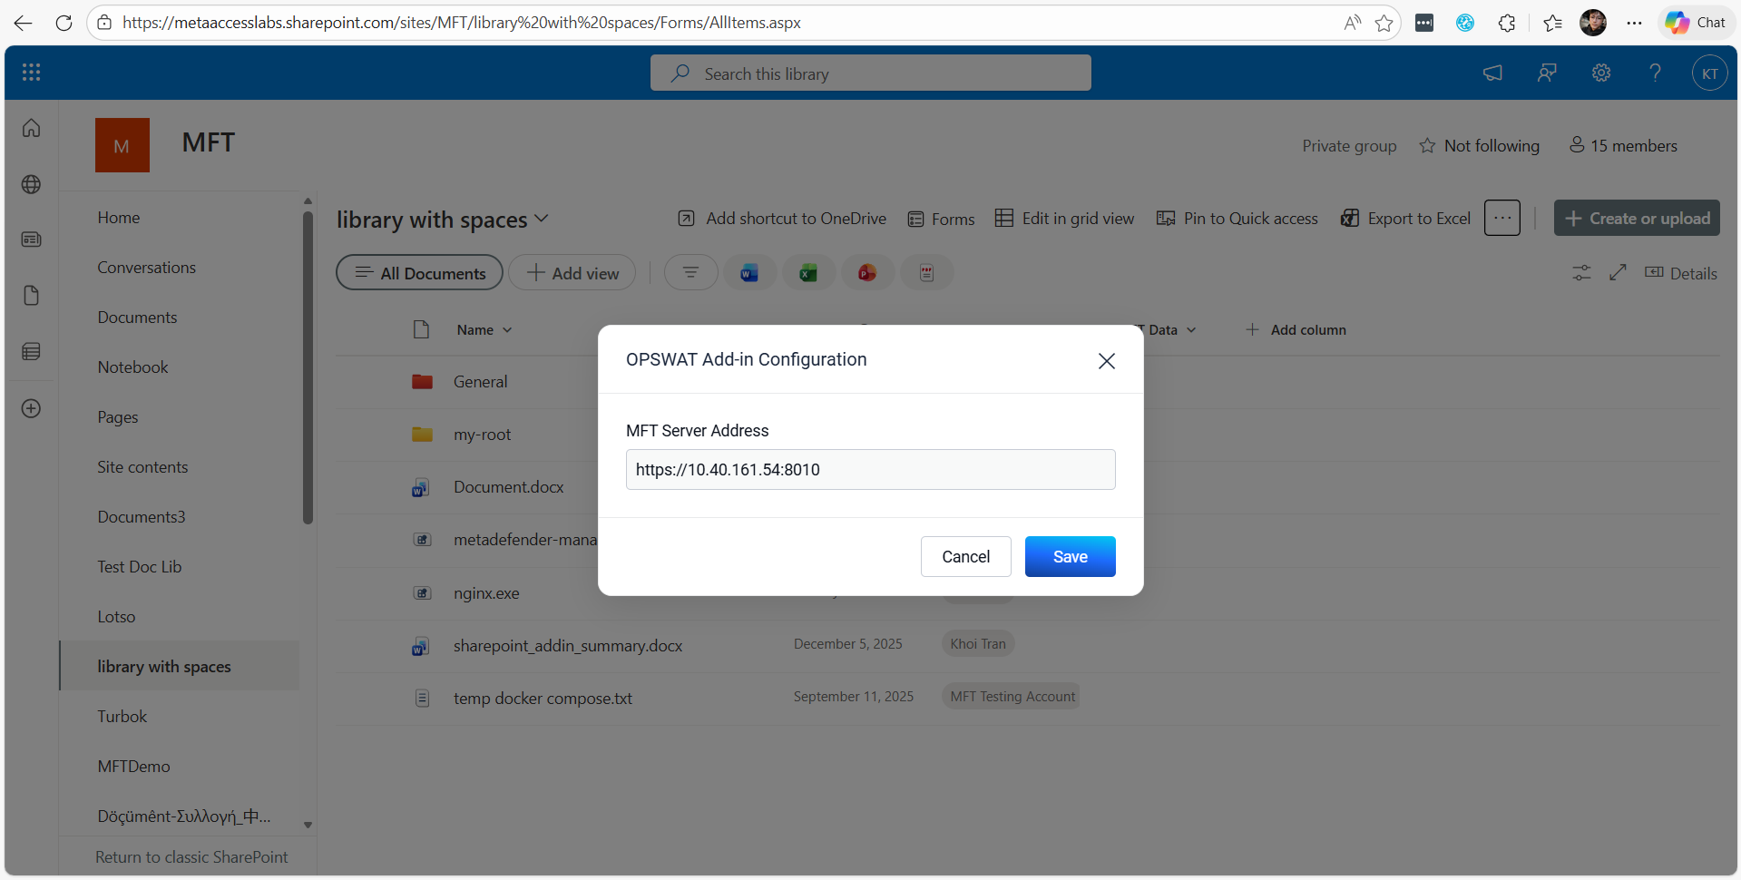Open Copilot Chat in the browser toolbar
This screenshot has height=880, width=1741.
(x=1695, y=23)
